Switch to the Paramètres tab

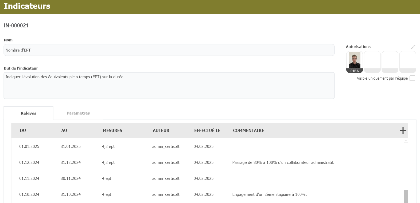(x=78, y=113)
